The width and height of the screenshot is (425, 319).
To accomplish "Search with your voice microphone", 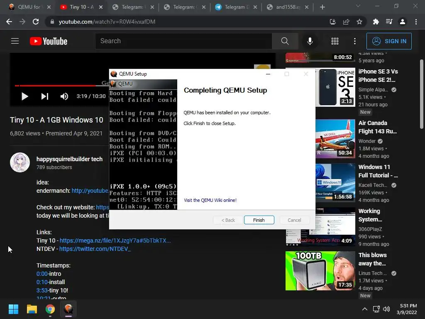I will (x=310, y=41).
